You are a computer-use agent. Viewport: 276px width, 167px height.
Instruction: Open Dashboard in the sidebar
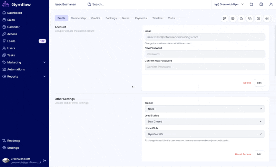coord(14,13)
